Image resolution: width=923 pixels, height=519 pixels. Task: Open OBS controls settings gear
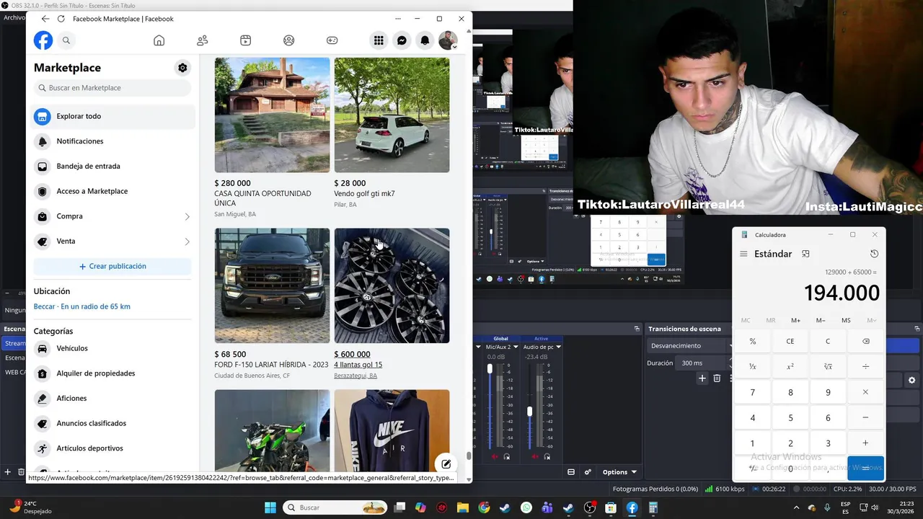tap(911, 380)
